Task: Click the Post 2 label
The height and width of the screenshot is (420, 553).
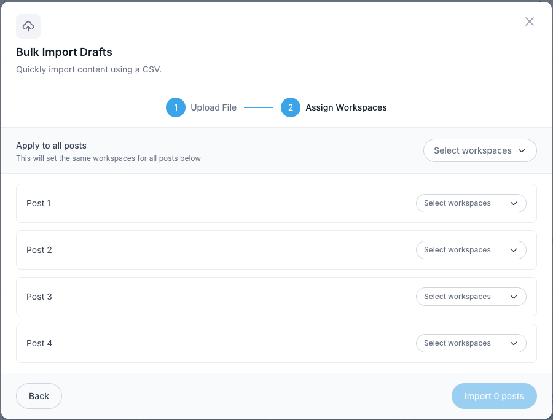Action: point(39,250)
